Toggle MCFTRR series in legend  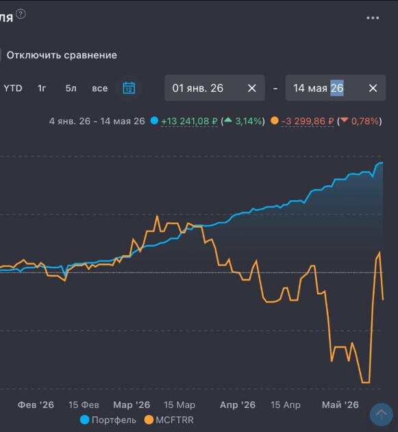click(169, 420)
